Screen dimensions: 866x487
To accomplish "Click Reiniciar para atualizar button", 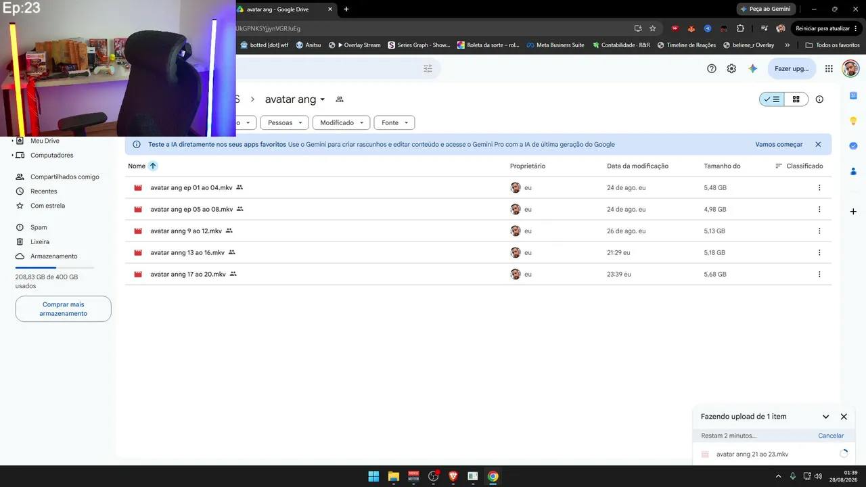I will point(827,28).
